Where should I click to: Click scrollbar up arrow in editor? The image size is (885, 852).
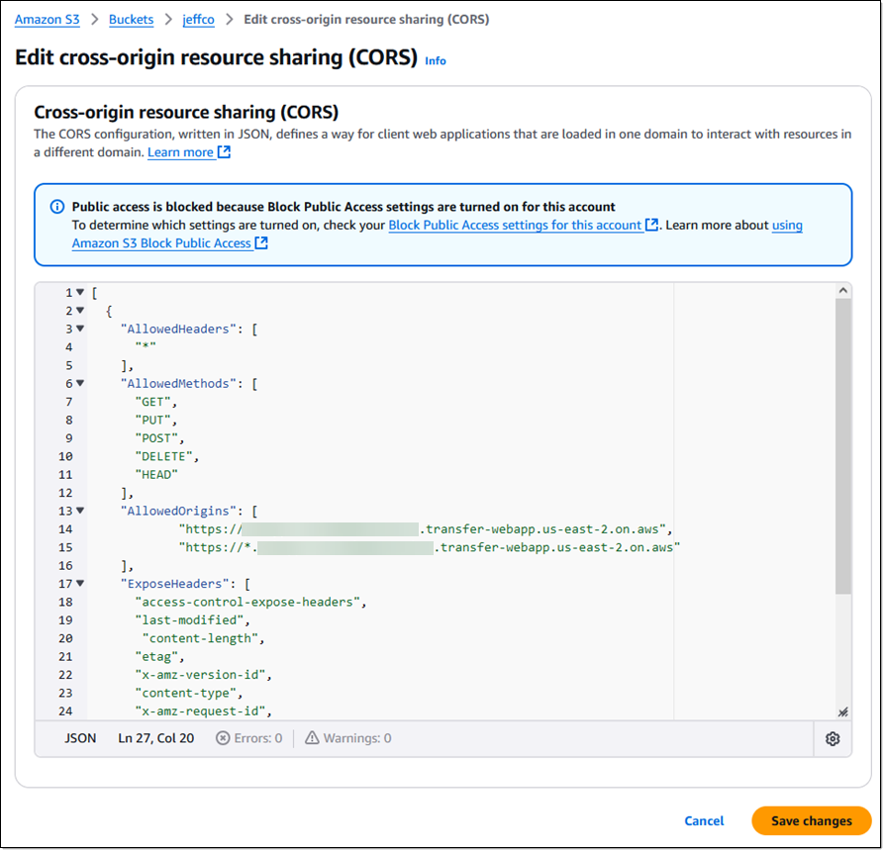pos(842,291)
